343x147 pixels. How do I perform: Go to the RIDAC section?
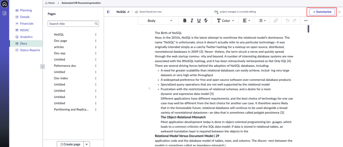tap(25, 30)
